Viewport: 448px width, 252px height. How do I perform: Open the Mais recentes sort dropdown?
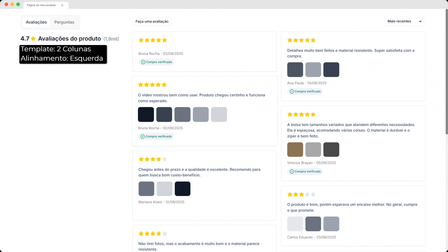404,21
